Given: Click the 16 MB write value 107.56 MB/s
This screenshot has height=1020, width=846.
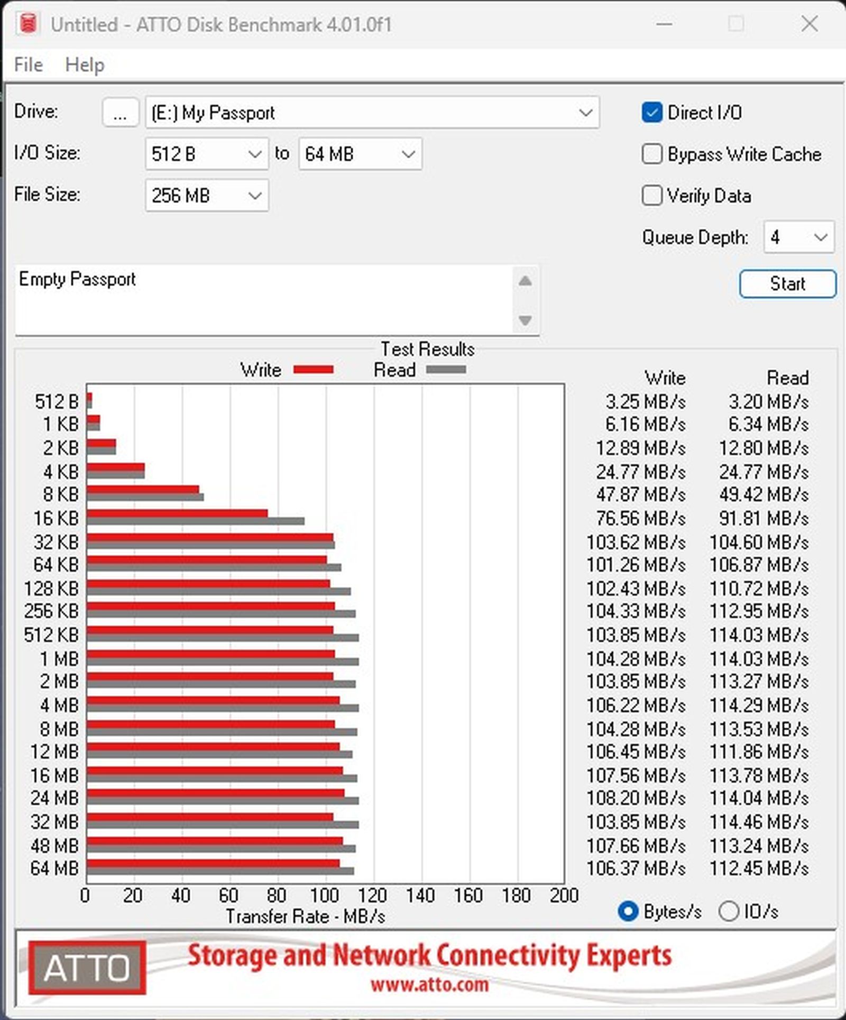Looking at the screenshot, I should [636, 776].
